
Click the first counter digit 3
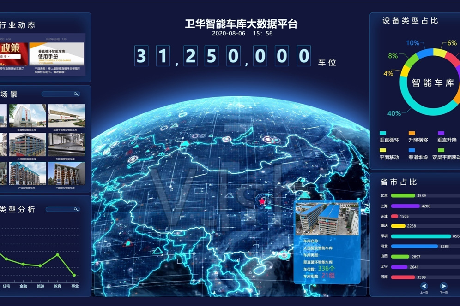141,56
